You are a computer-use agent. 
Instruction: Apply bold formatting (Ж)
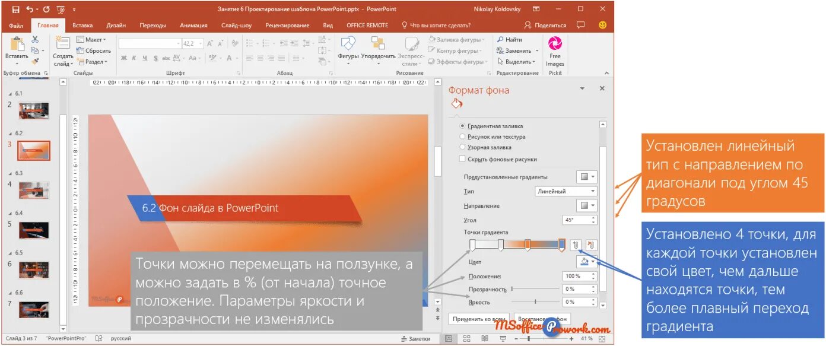pos(124,58)
